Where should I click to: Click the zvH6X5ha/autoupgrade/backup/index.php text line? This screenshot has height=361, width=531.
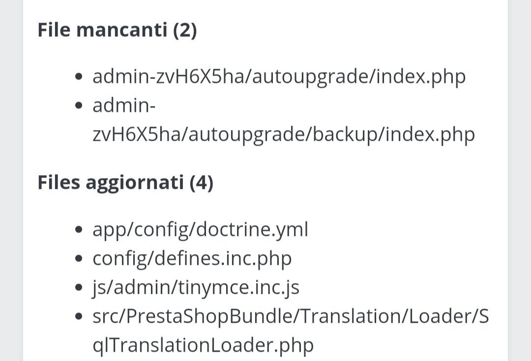[x=284, y=135]
